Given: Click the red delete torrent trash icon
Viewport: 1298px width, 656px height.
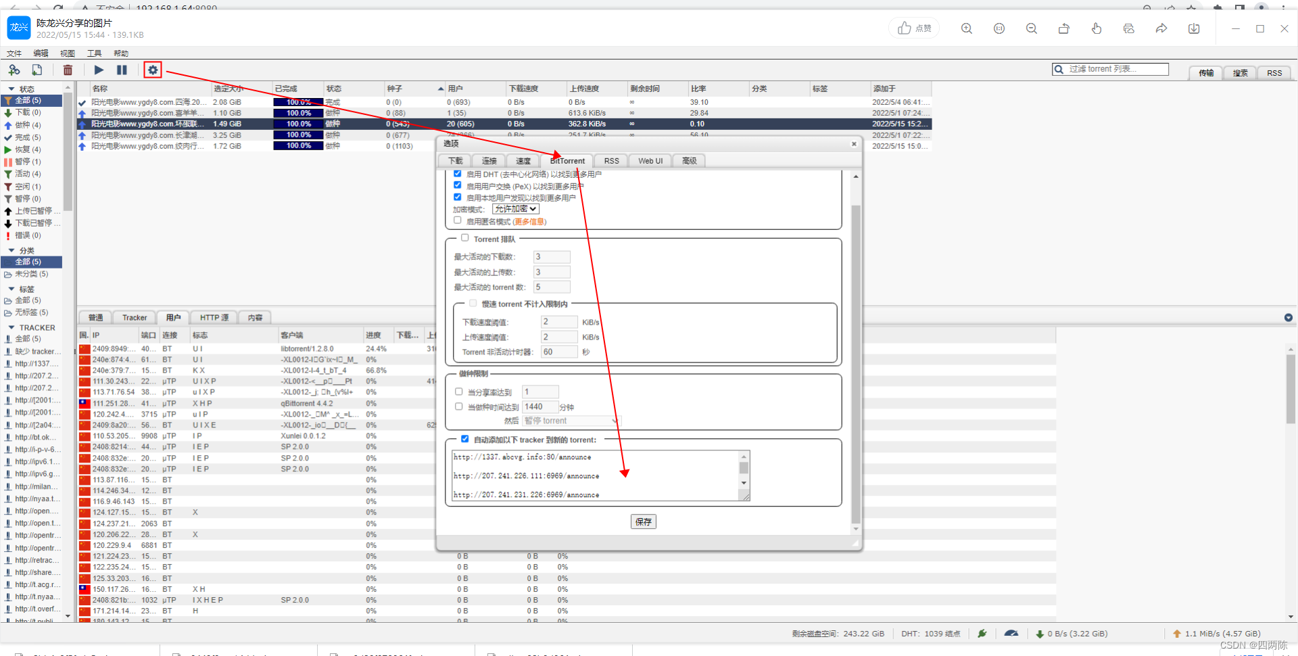Looking at the screenshot, I should (68, 70).
